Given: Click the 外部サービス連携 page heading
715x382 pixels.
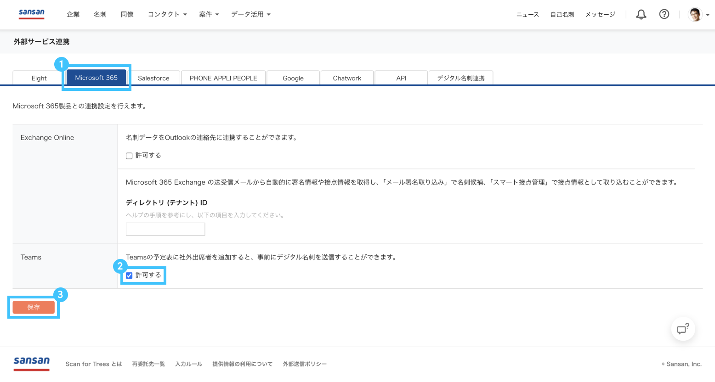Looking at the screenshot, I should (x=42, y=42).
